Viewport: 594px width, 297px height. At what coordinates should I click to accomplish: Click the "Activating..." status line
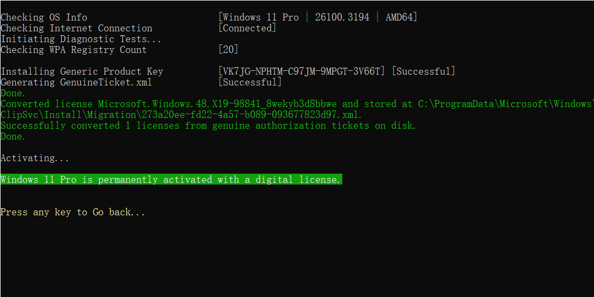click(35, 158)
